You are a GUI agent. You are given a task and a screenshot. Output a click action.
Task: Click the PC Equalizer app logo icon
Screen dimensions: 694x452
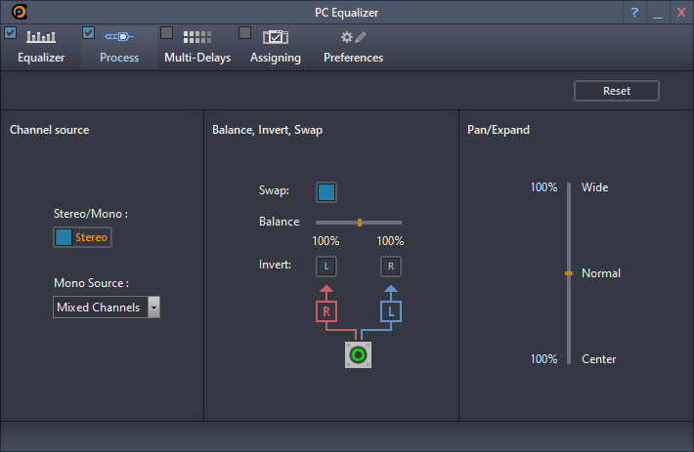(x=20, y=12)
